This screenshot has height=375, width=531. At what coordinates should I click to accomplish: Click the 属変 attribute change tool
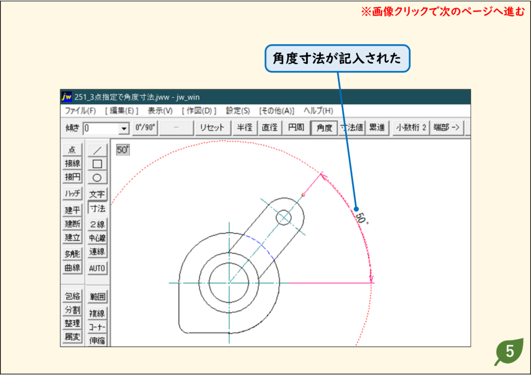pos(72,337)
